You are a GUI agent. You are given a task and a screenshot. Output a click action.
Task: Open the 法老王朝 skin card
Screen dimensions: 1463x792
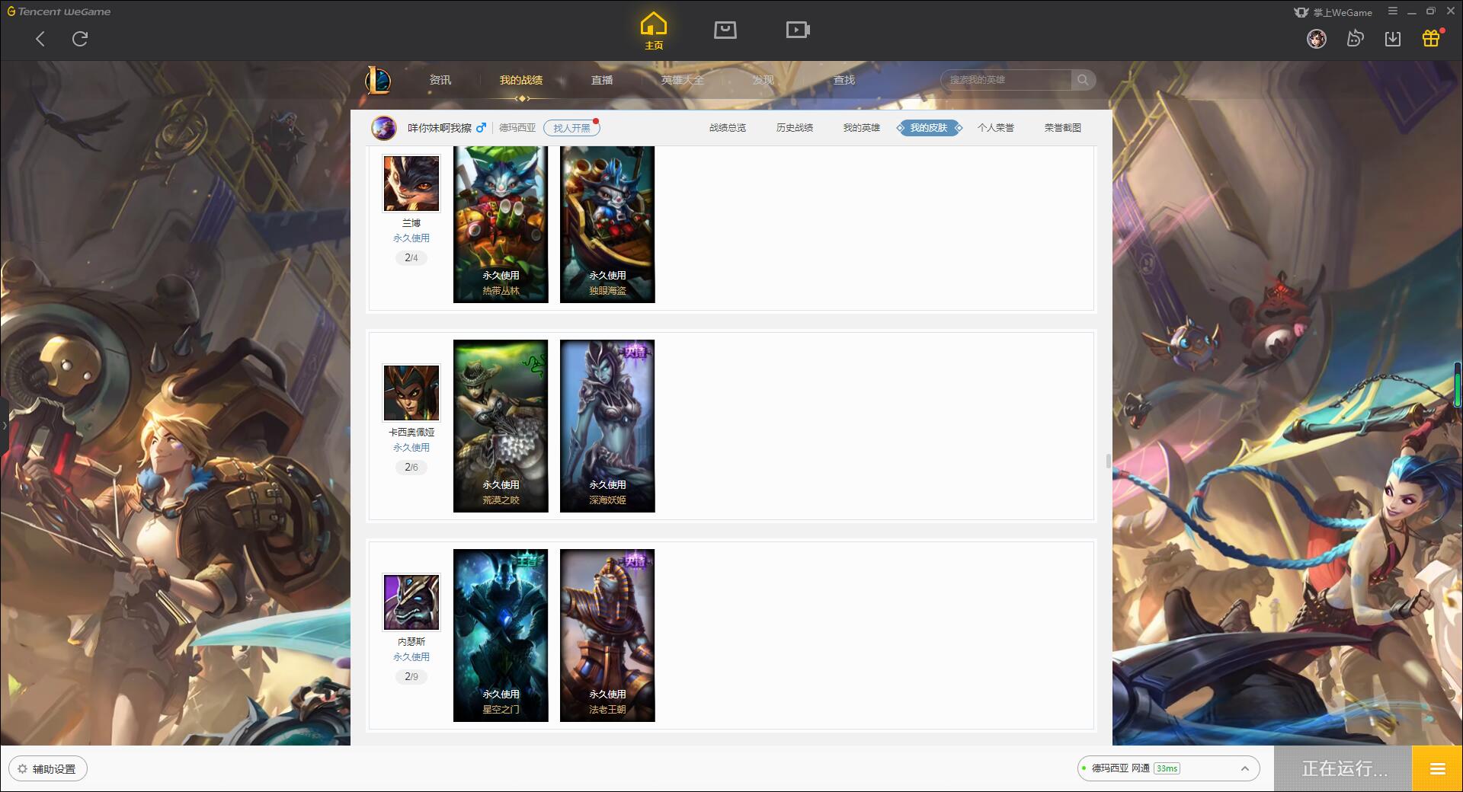click(607, 635)
